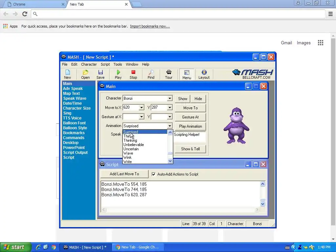Click the Gesture At button

pyautogui.click(x=191, y=117)
